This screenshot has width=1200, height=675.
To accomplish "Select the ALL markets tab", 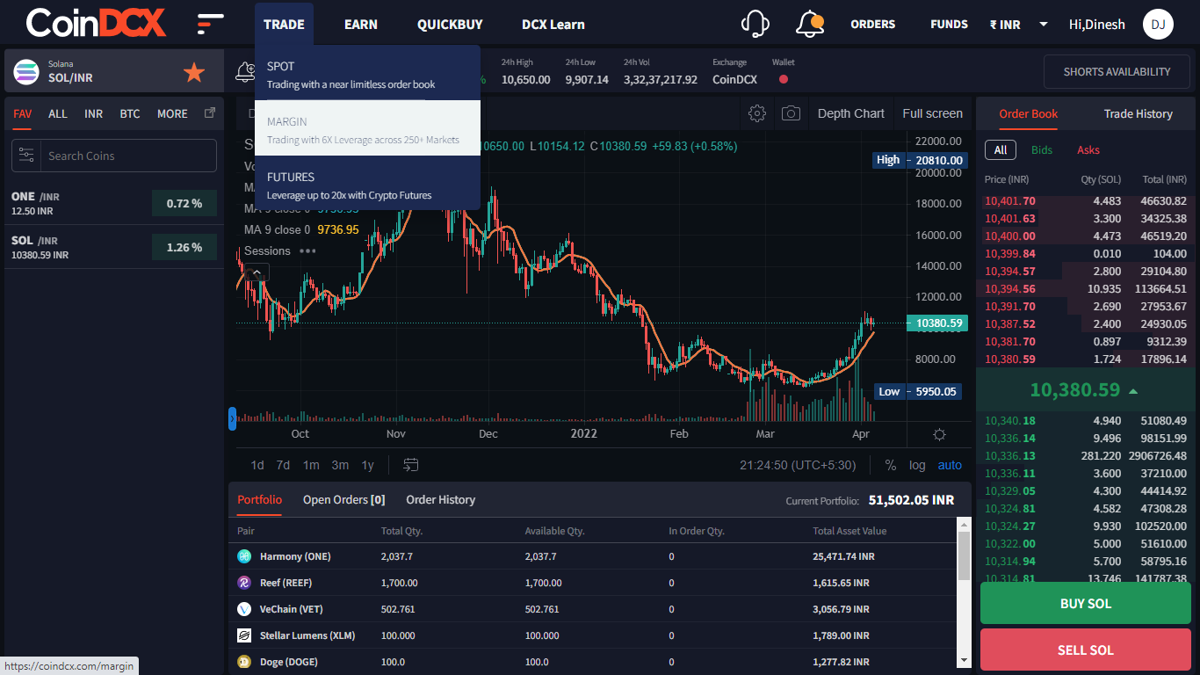I will (58, 113).
